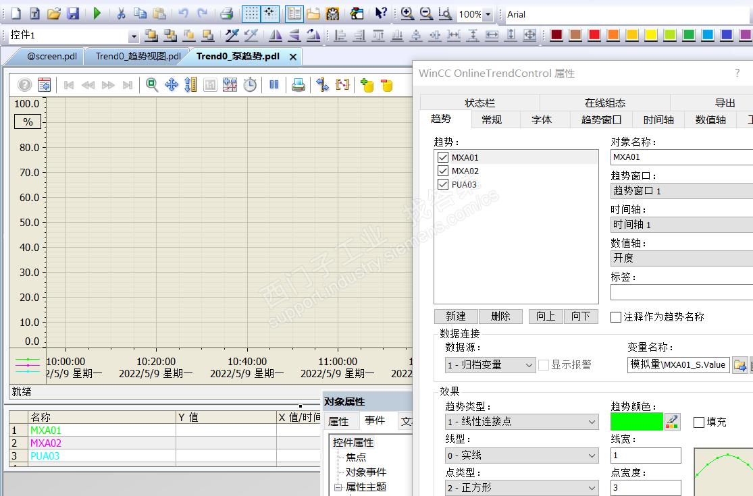
Task: Click the 标签 empty input field
Action: pos(682,292)
